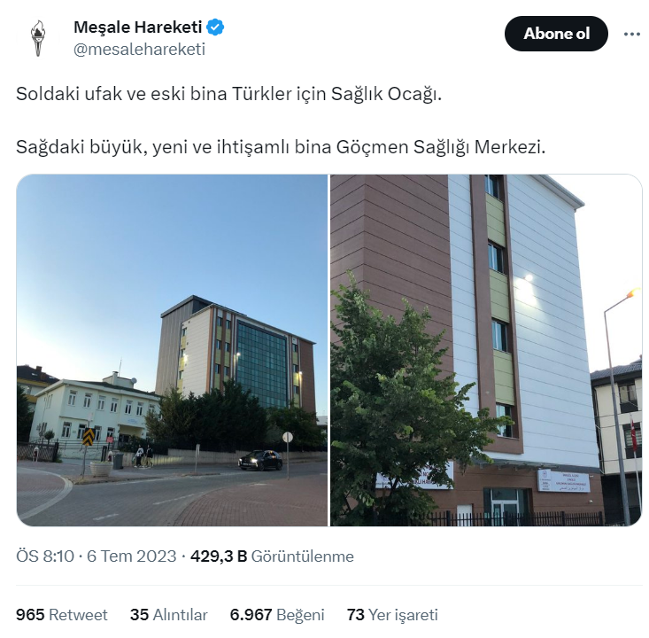
Task: Click the tweet sentence about Sağlık Ocağı
Action: coord(229,94)
